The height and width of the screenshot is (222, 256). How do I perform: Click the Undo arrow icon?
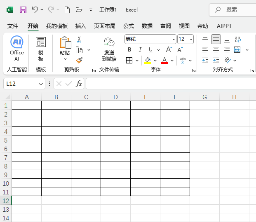pyautogui.click(x=35, y=9)
